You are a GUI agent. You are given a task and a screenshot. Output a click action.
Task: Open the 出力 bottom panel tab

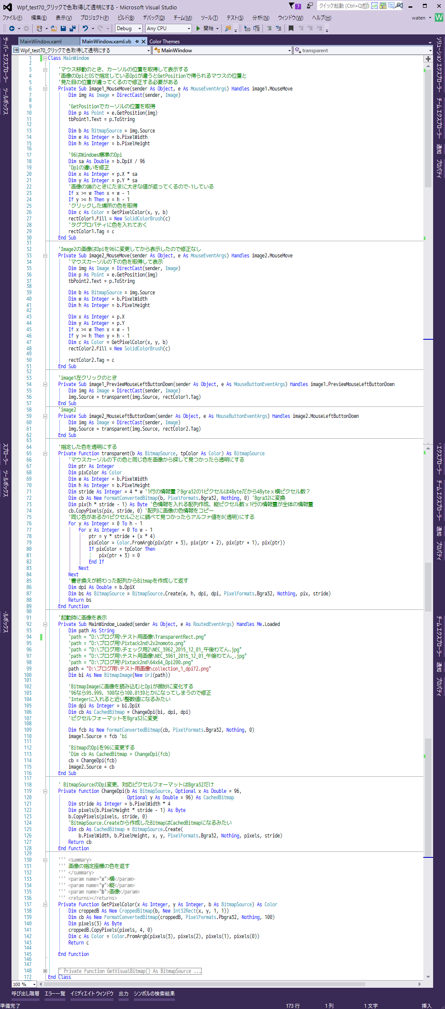pyautogui.click(x=124, y=993)
